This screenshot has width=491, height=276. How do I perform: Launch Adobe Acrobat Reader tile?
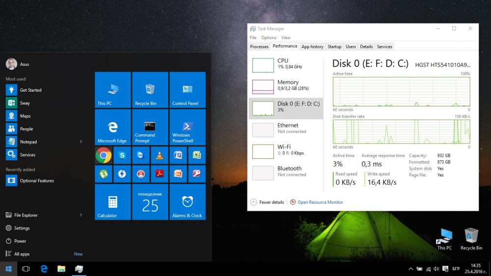click(x=160, y=174)
